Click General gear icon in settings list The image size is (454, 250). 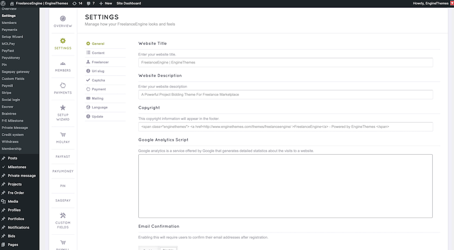tap(88, 43)
